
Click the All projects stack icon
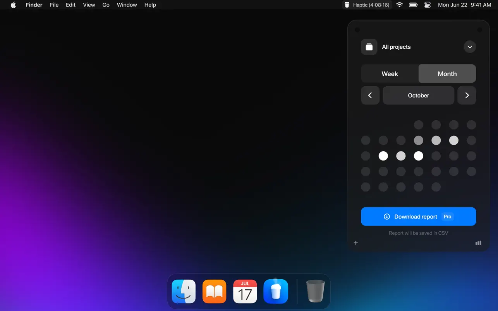tap(369, 47)
